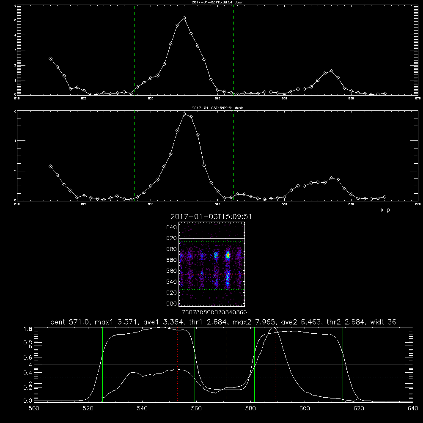
Task: Click the '810' x-axis label under the dawn plot
Action: tap(17, 99)
